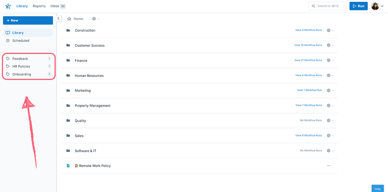388x192 pixels.
Task: View 4 Workflow Runs for Human Resources
Action: coord(308,75)
